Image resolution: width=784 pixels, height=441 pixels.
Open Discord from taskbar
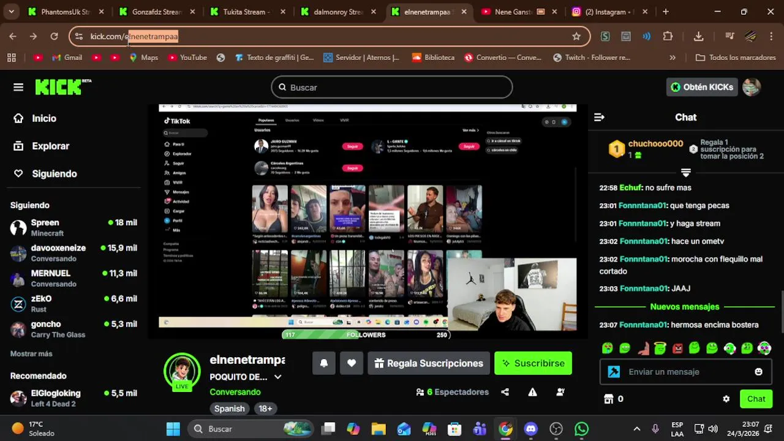(530, 429)
